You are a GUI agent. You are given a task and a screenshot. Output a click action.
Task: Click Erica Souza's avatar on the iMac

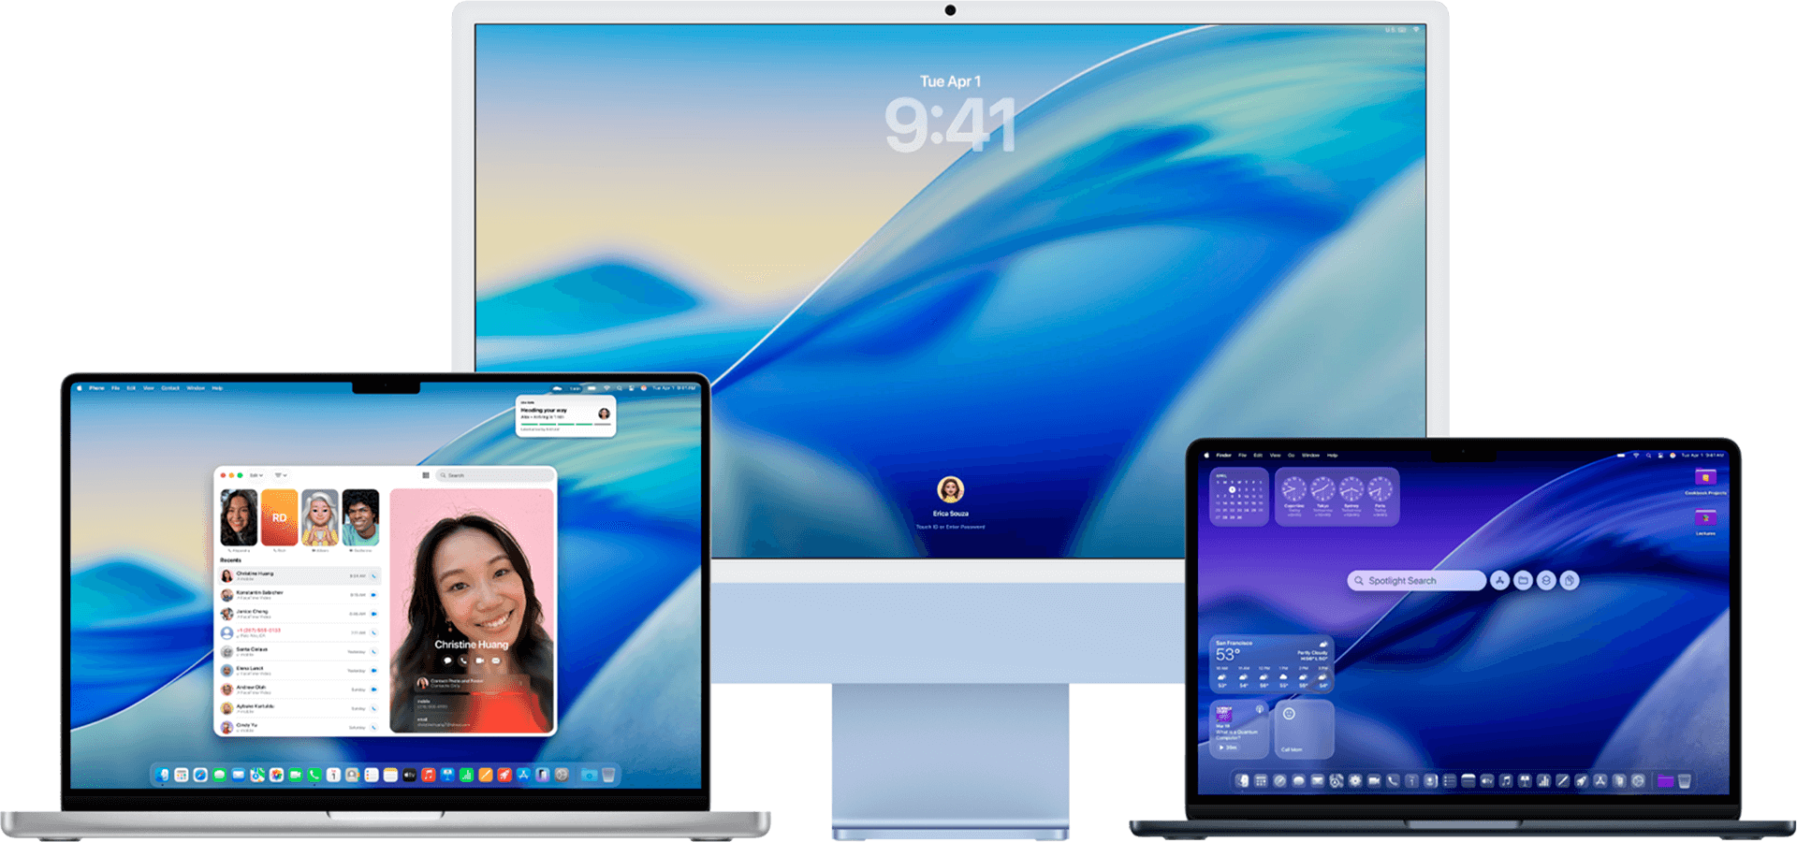pos(950,489)
